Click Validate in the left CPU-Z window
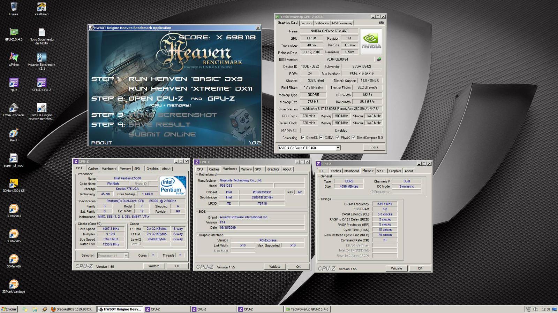Image resolution: width=558 pixels, height=313 pixels. 154,266
